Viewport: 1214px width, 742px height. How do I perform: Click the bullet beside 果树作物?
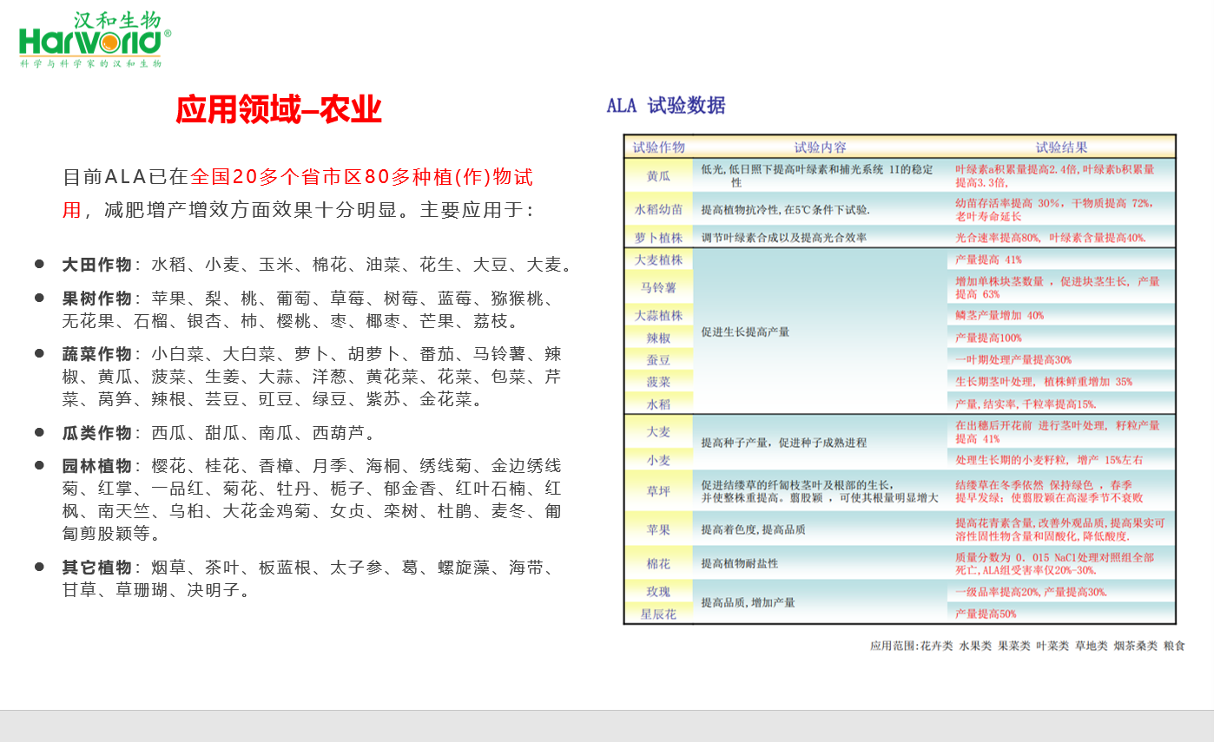point(40,298)
